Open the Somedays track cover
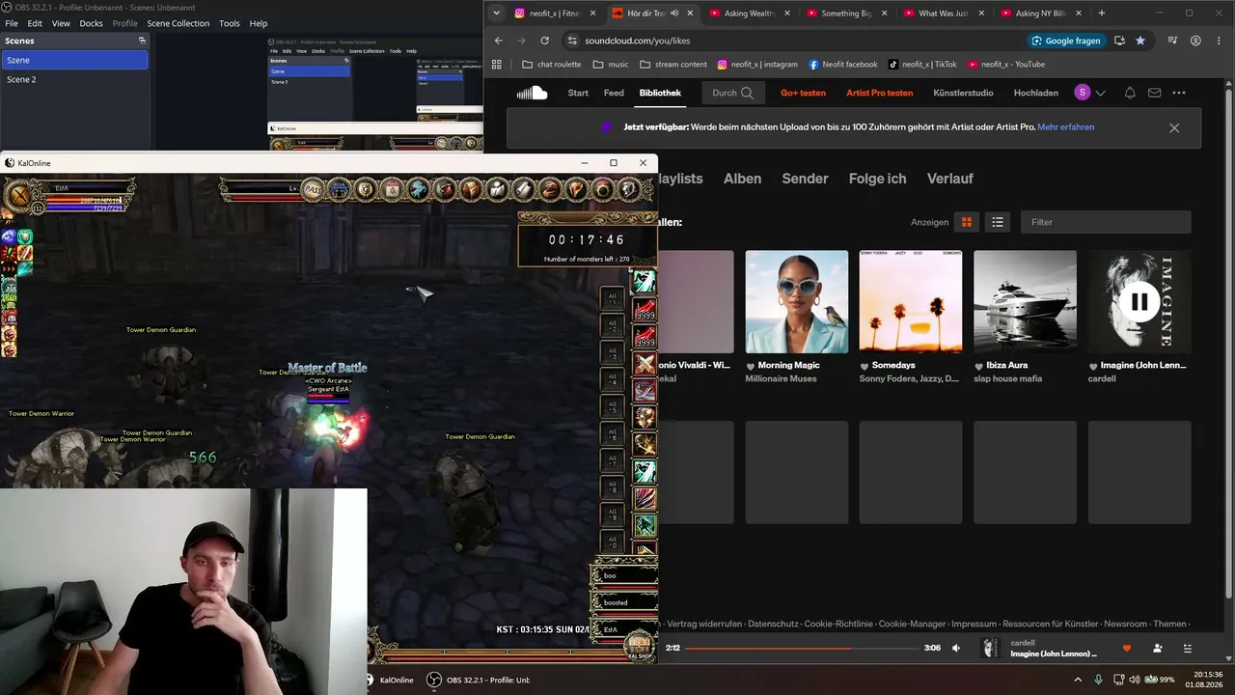 pyautogui.click(x=911, y=302)
